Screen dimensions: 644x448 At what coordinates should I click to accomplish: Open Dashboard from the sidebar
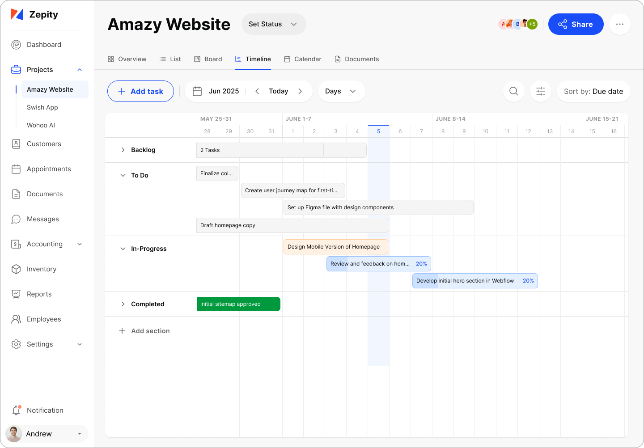[44, 45]
